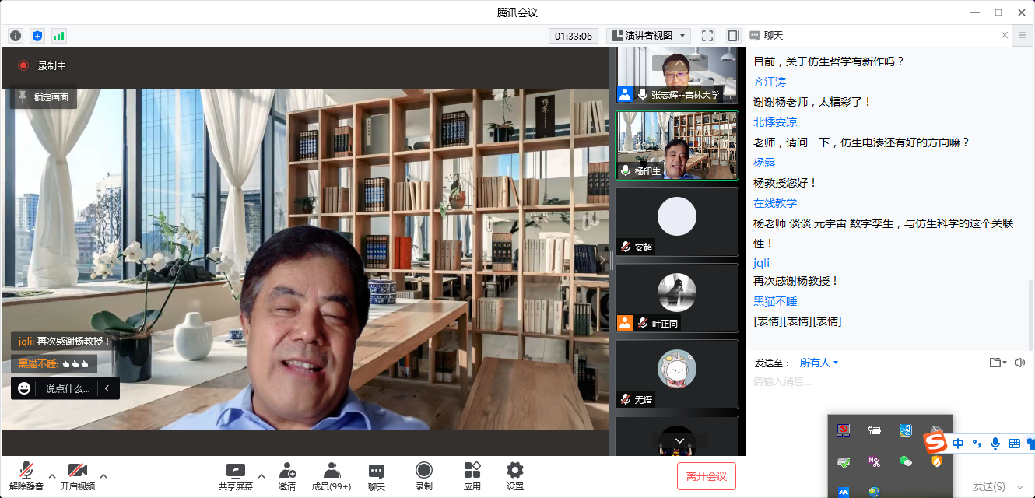
Task: Click the Chat (聊天) toolbar item
Action: coord(377,475)
